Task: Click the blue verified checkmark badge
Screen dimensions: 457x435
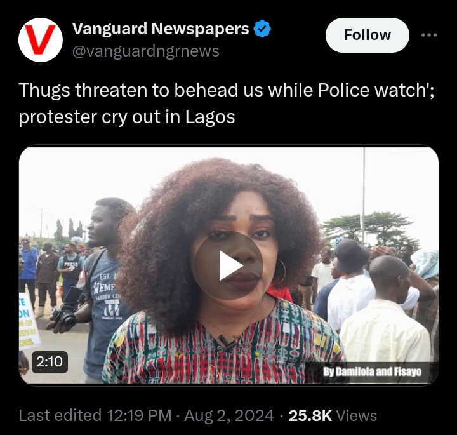Action: [262, 29]
